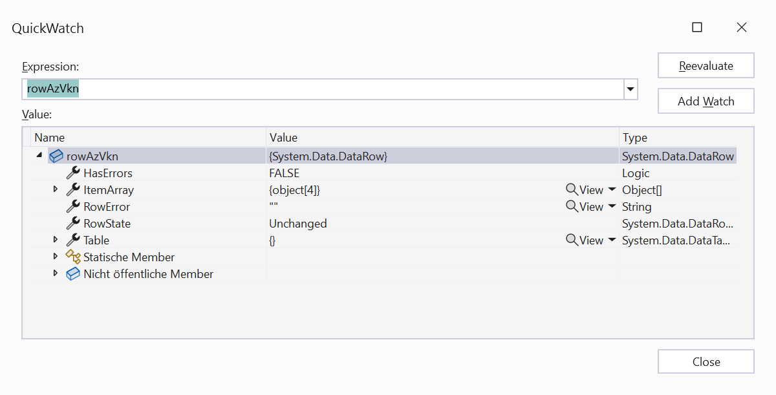Click the Name column header

[148, 137]
